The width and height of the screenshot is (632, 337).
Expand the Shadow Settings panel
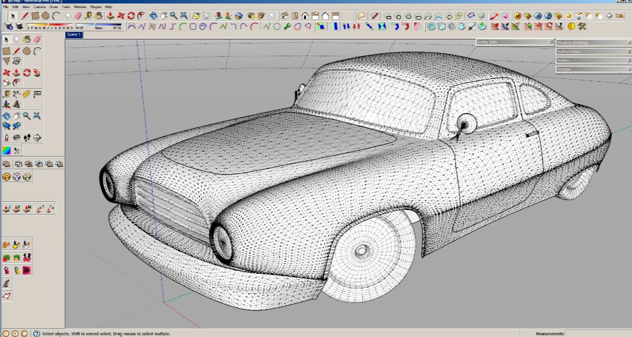[593, 42]
